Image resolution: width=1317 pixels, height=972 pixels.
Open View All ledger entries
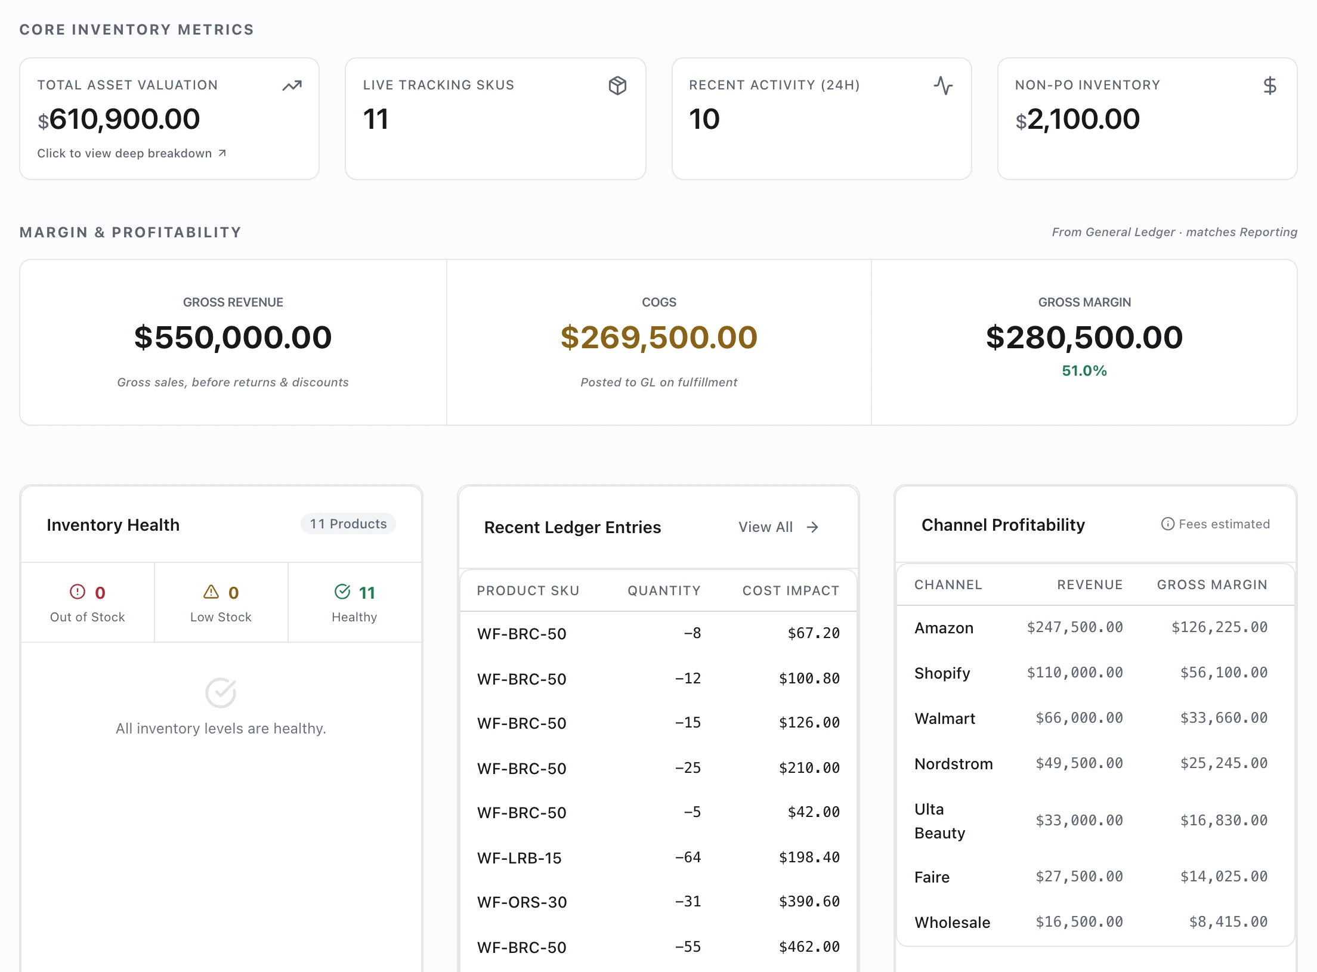click(x=778, y=527)
